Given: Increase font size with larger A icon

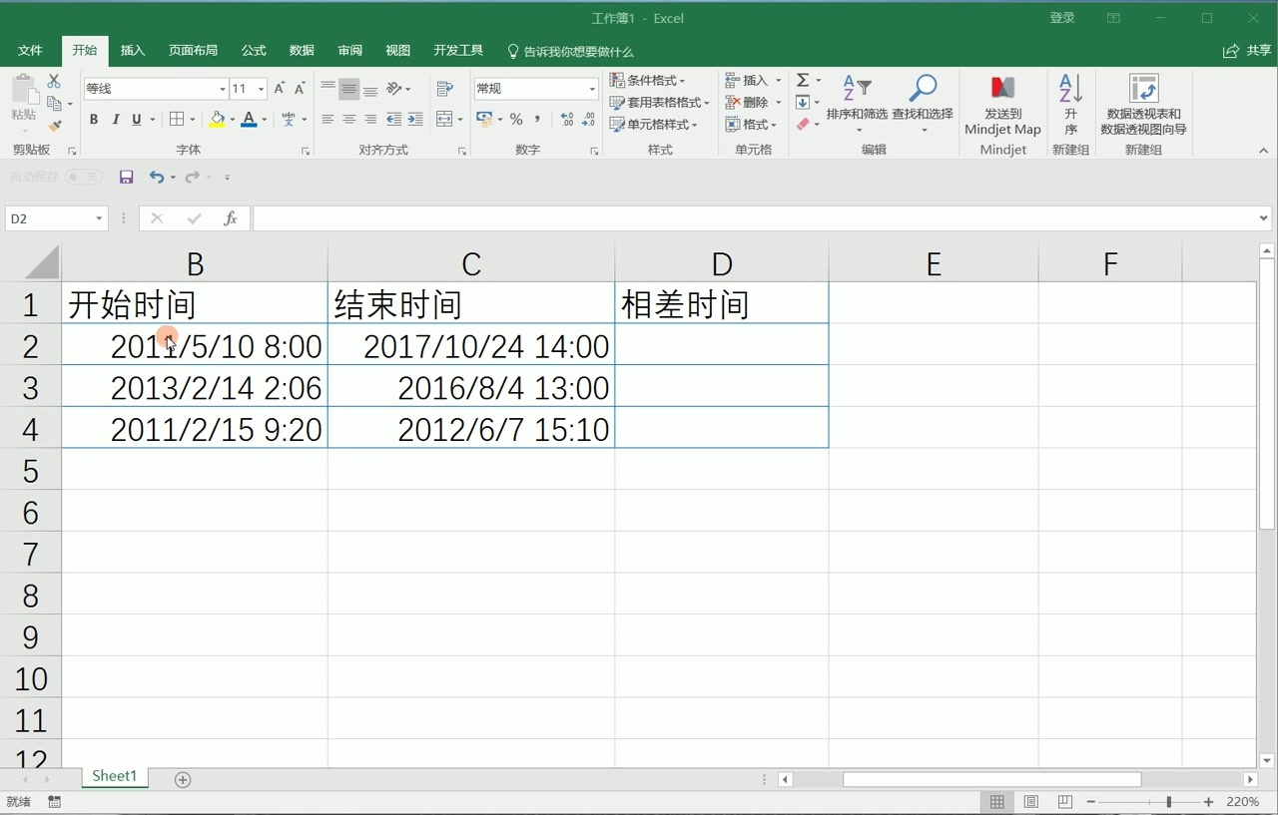Looking at the screenshot, I should pos(280,89).
